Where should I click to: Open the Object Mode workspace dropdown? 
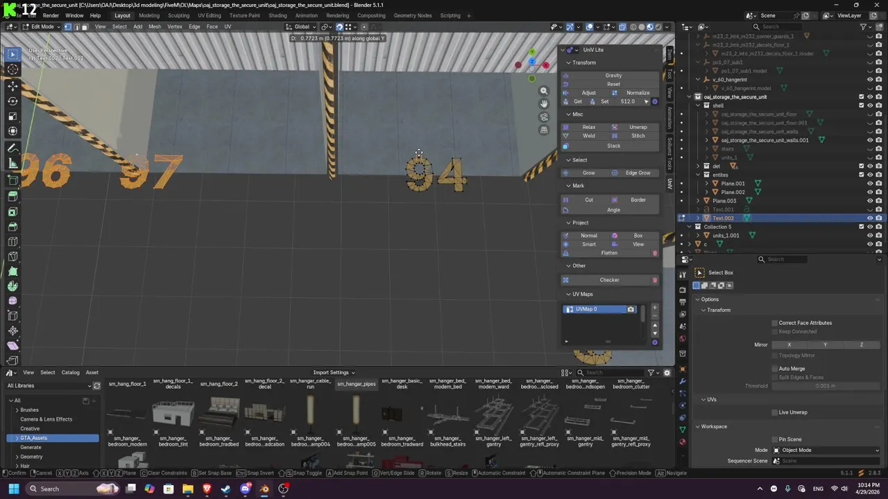[x=826, y=450]
